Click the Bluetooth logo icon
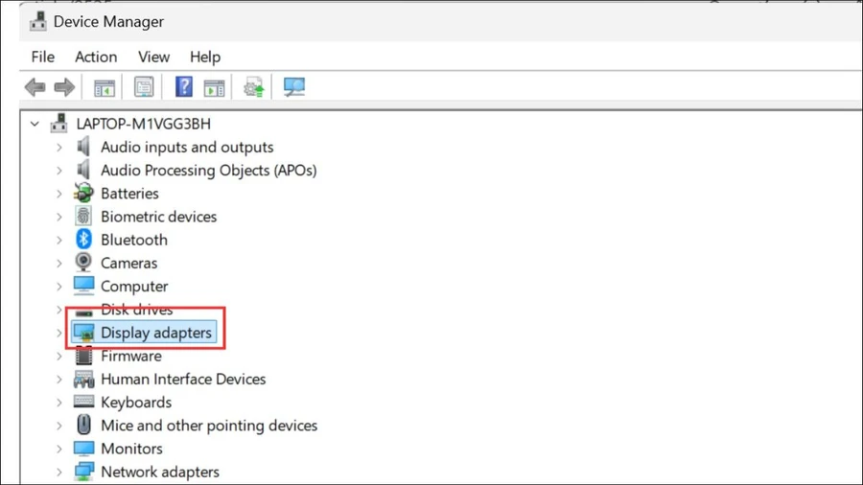 pyautogui.click(x=83, y=240)
